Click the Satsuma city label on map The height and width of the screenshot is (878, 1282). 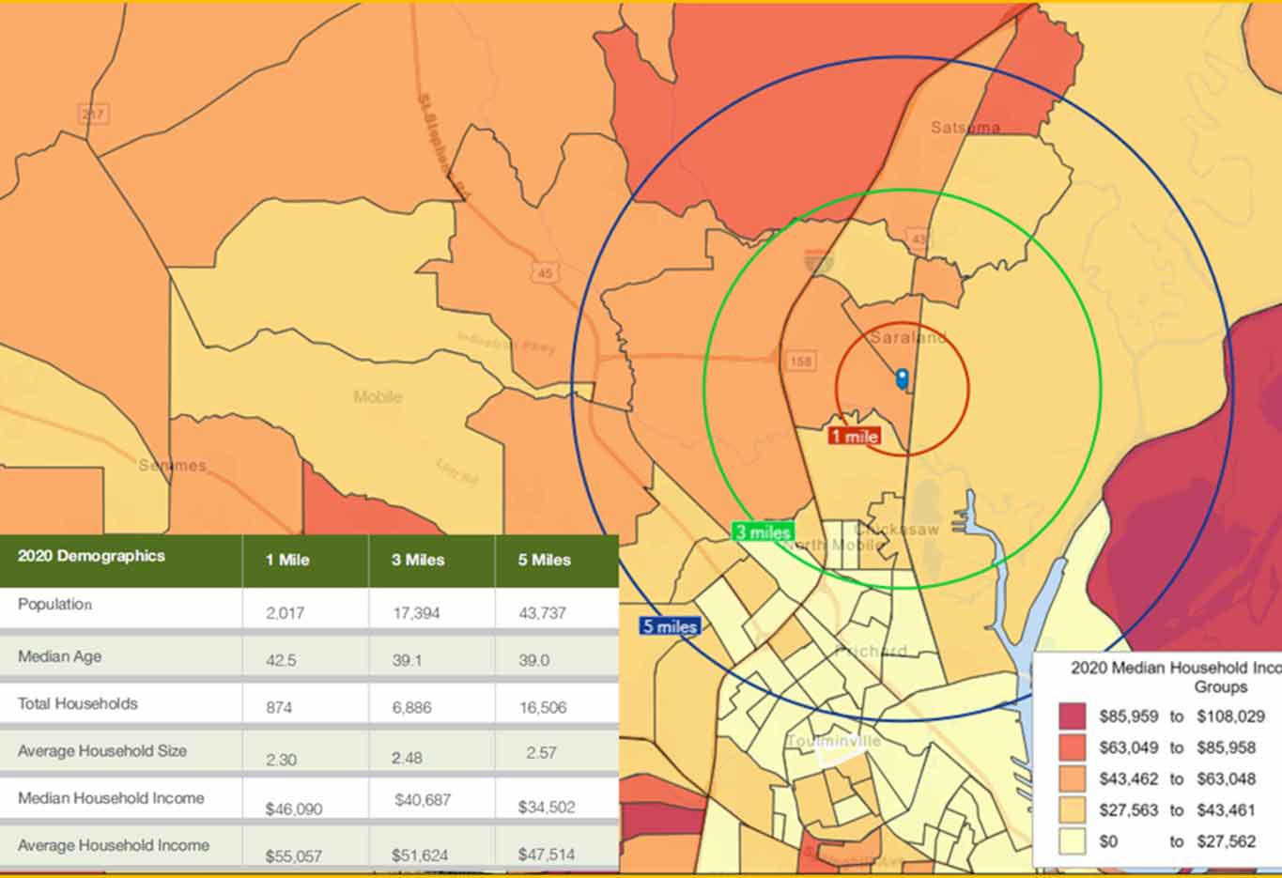(965, 127)
